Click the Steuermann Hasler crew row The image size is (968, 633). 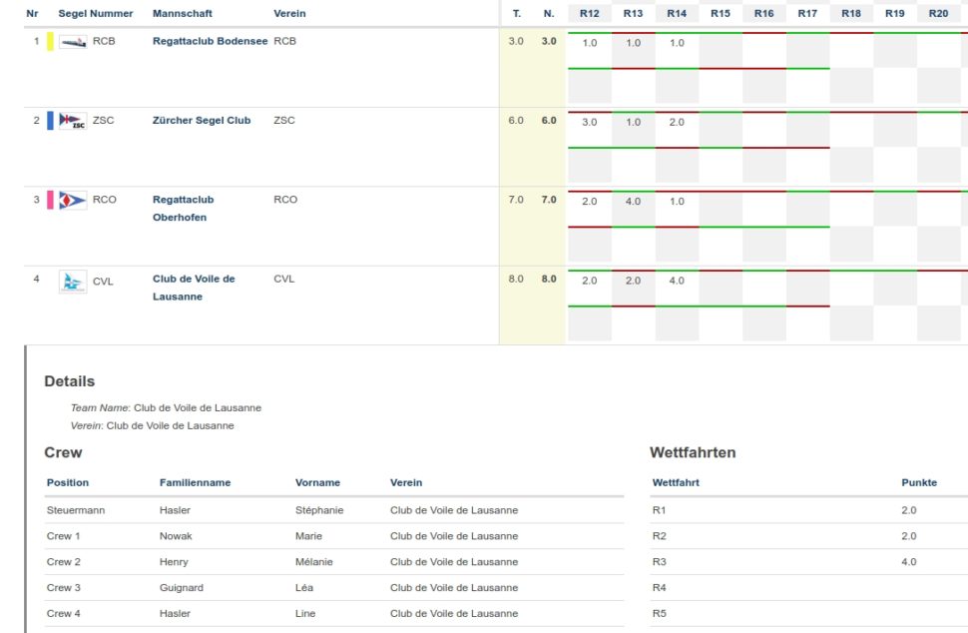[334, 510]
